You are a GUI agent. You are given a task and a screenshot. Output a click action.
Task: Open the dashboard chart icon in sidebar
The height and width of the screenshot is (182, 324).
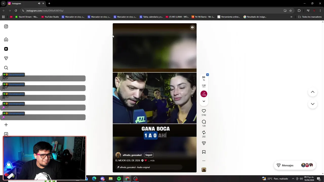tap(6, 134)
